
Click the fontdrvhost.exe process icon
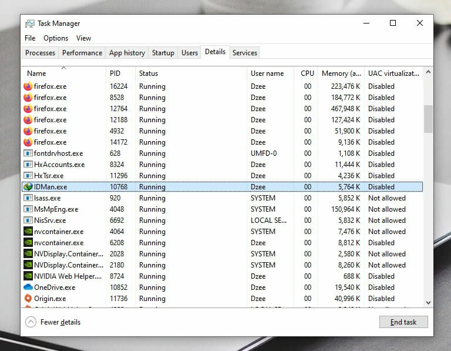(x=28, y=153)
